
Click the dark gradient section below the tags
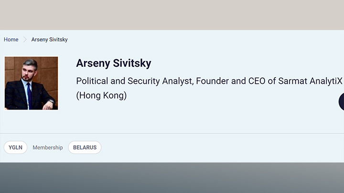172,178
